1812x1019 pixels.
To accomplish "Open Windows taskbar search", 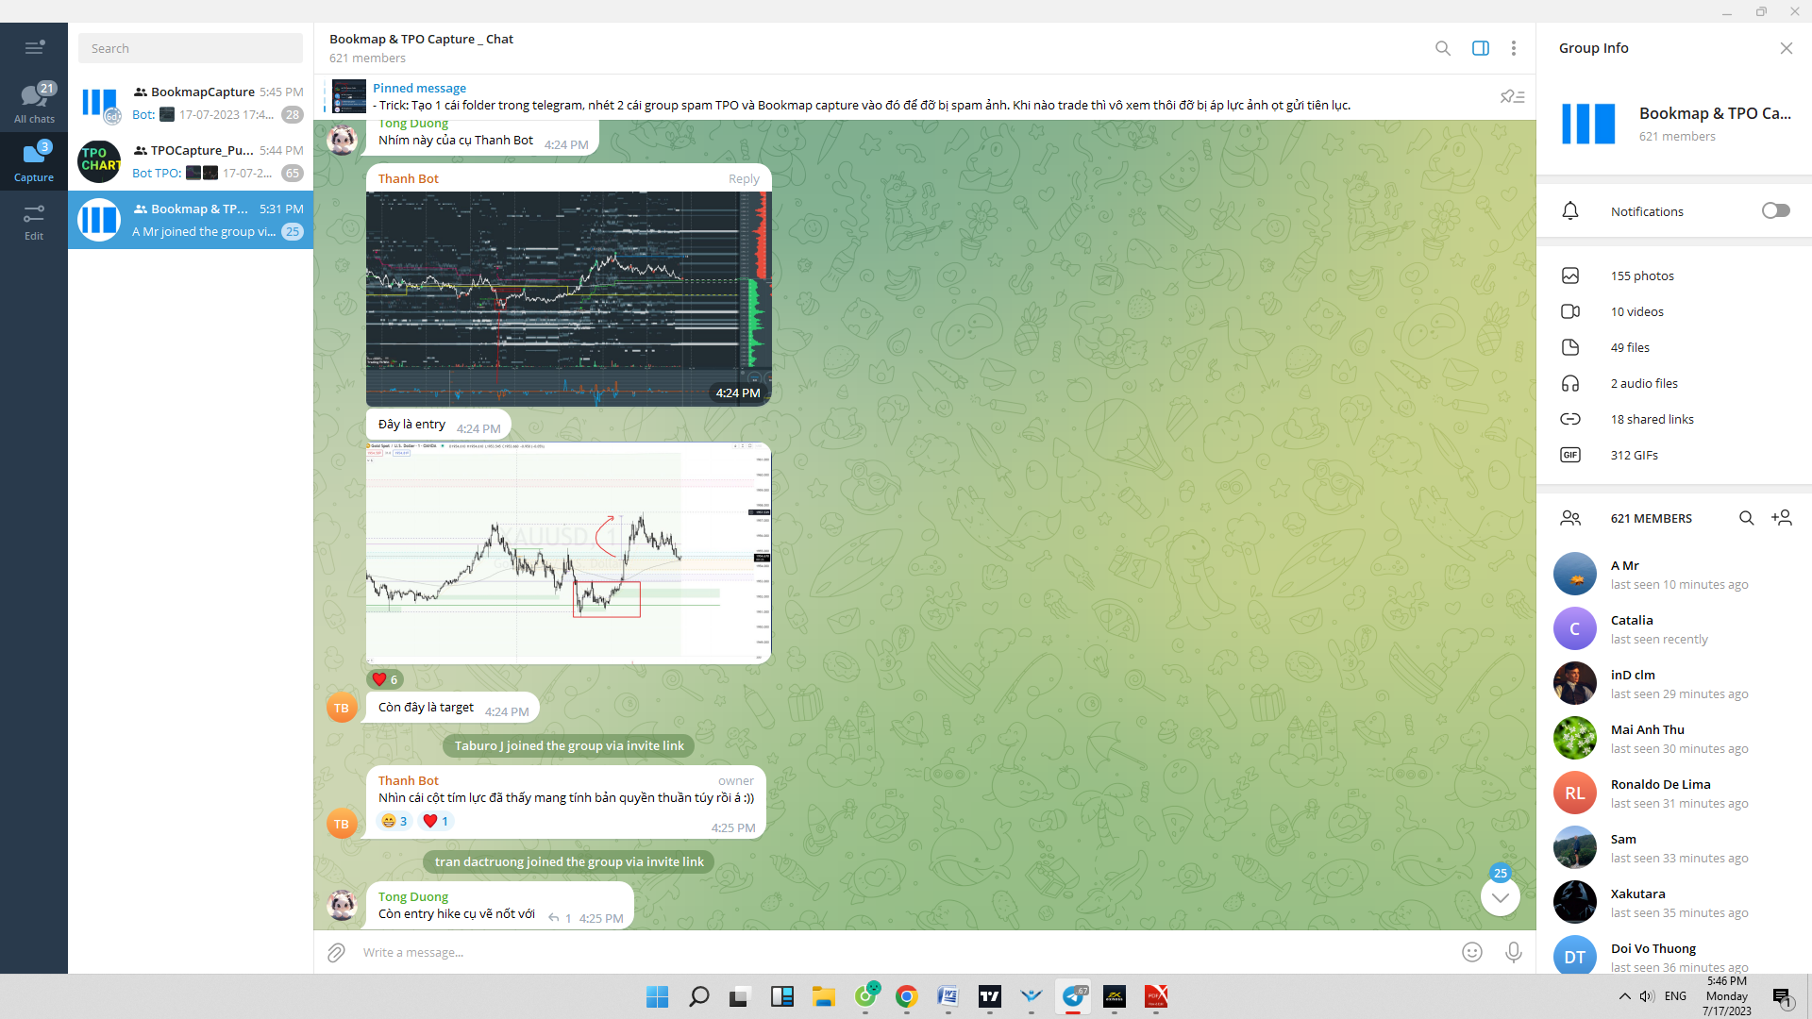I will [699, 996].
